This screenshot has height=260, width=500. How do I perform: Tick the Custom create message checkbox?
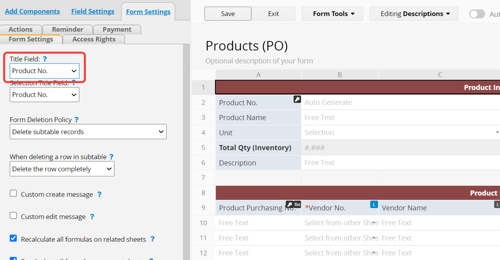click(x=14, y=194)
